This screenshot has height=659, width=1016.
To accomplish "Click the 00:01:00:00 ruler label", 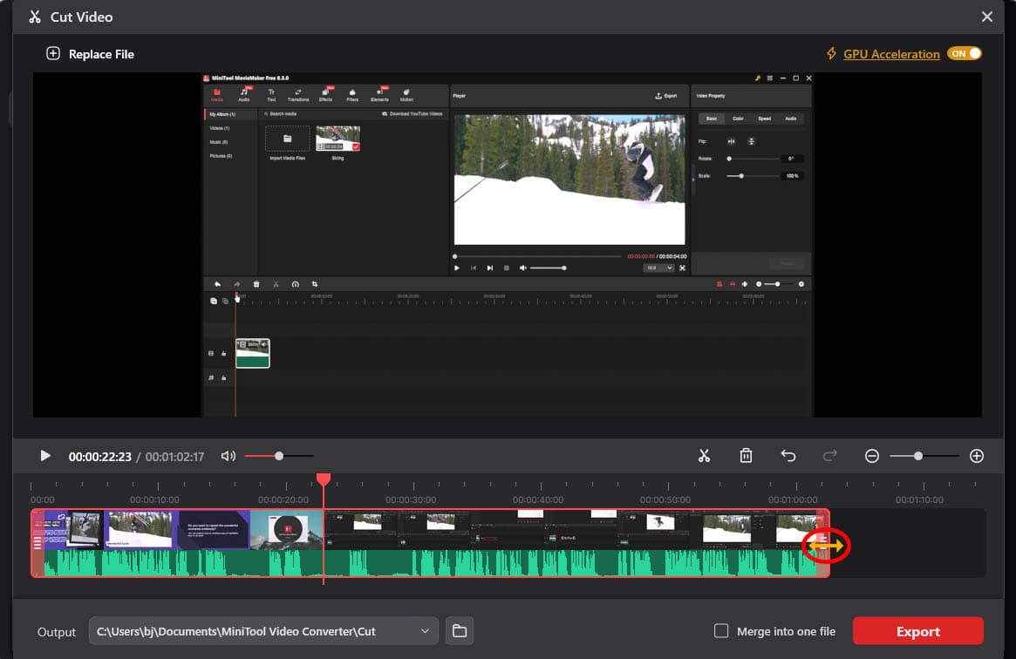I will point(793,499).
